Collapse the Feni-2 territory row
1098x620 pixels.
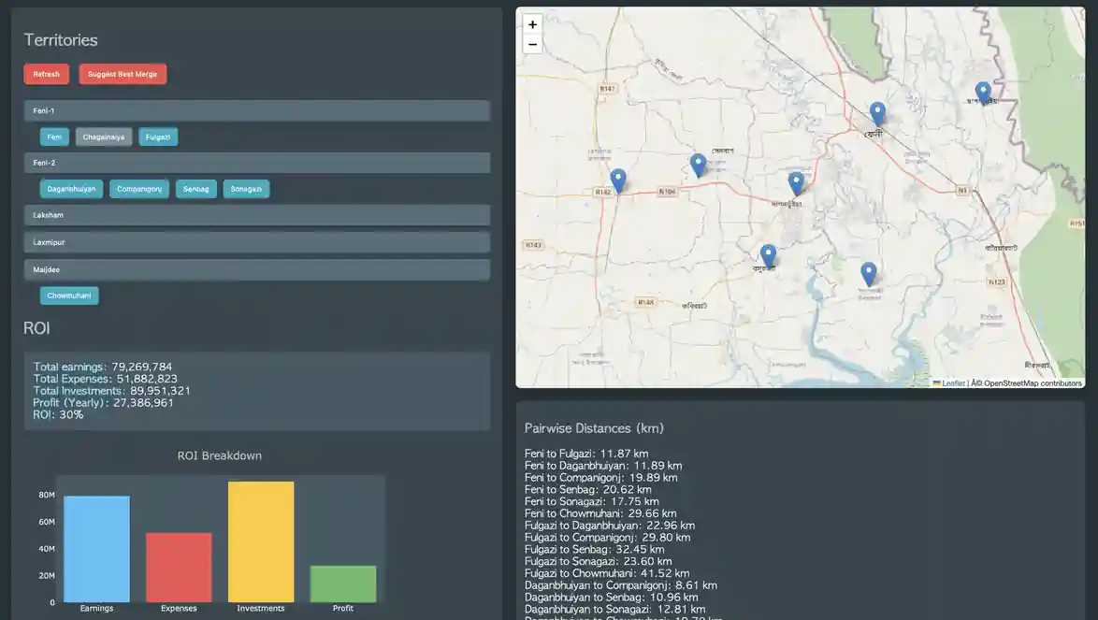click(x=256, y=164)
